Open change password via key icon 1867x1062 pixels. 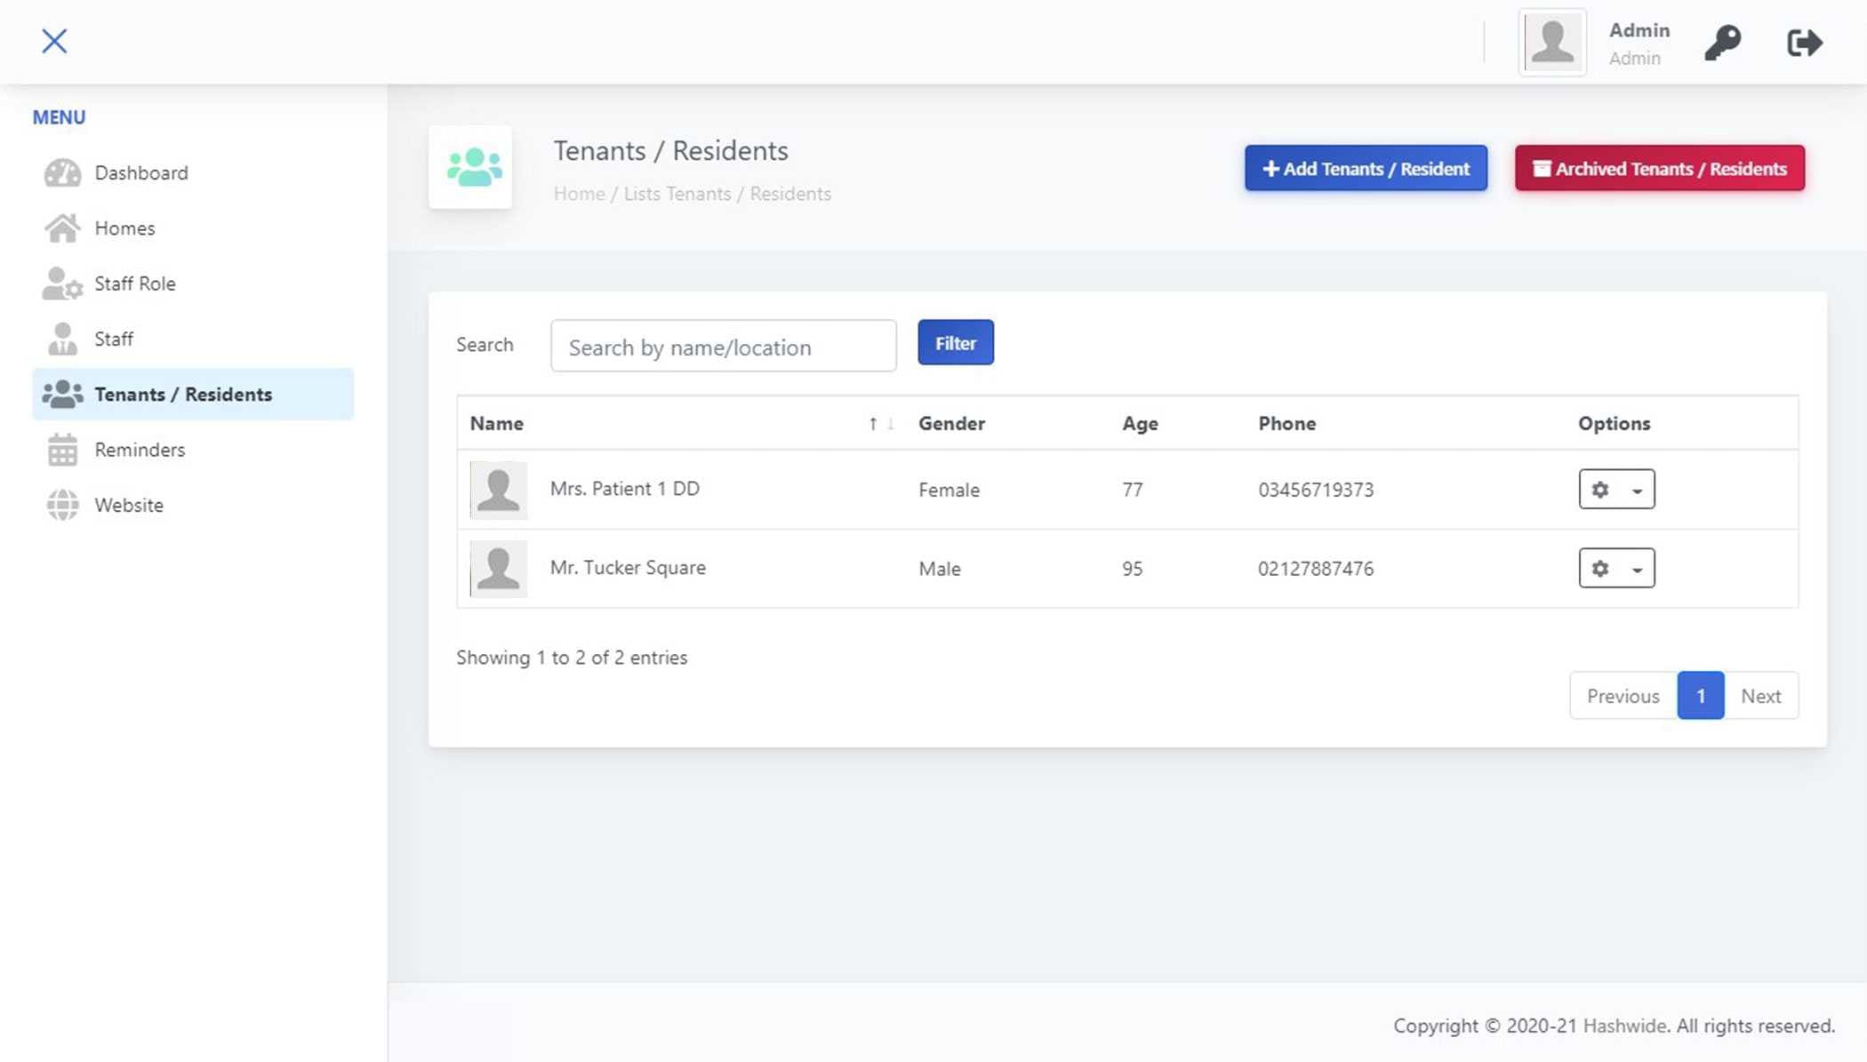click(x=1722, y=42)
